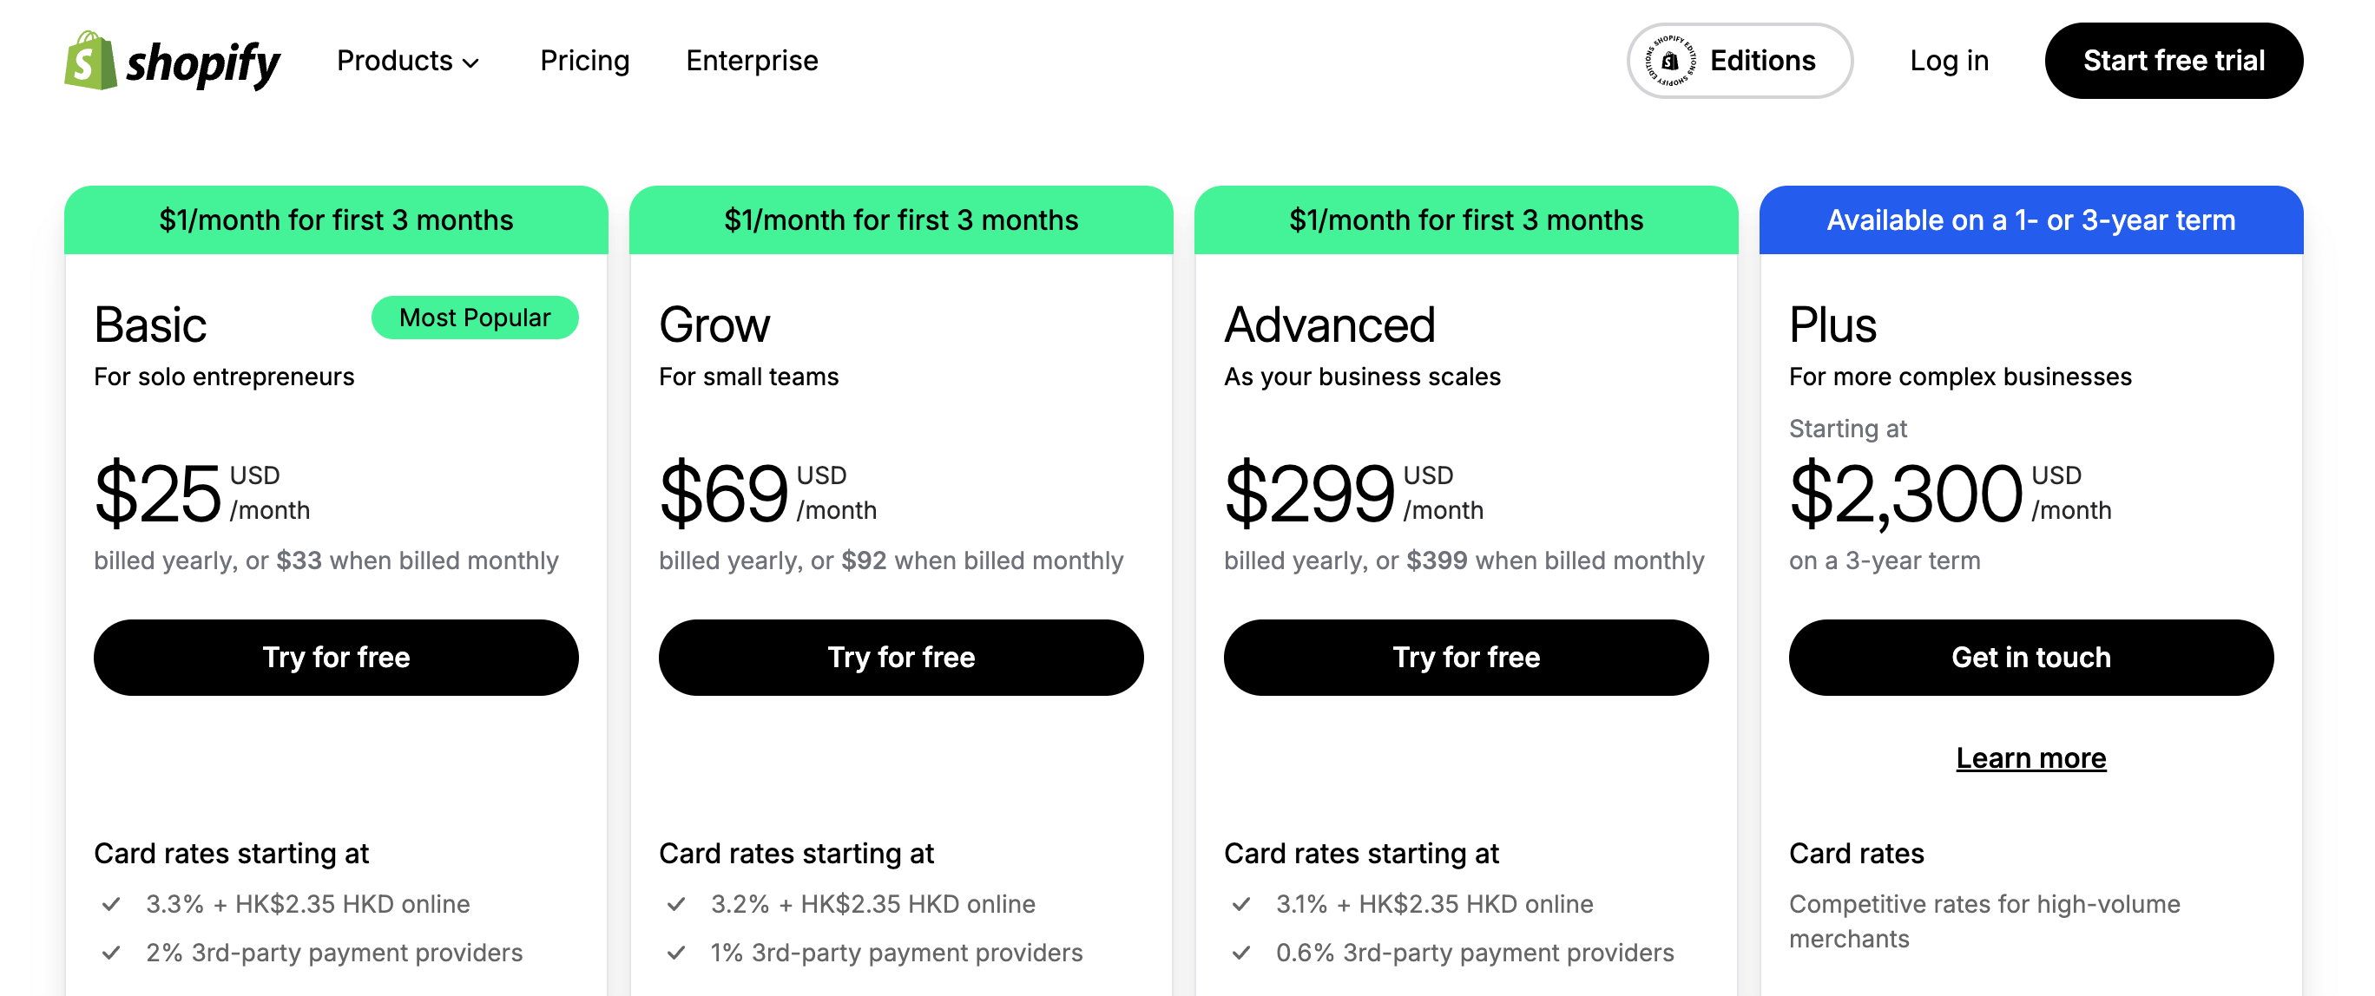Click the Shopify bag logo icon

coord(90,61)
